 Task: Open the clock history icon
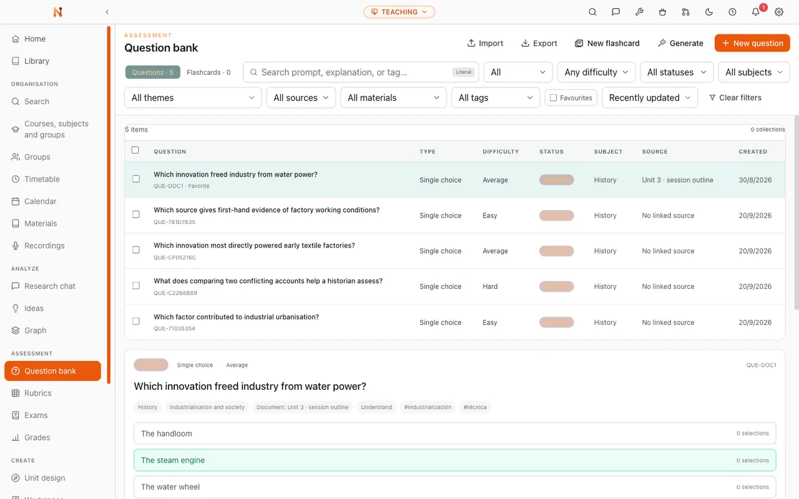point(732,12)
